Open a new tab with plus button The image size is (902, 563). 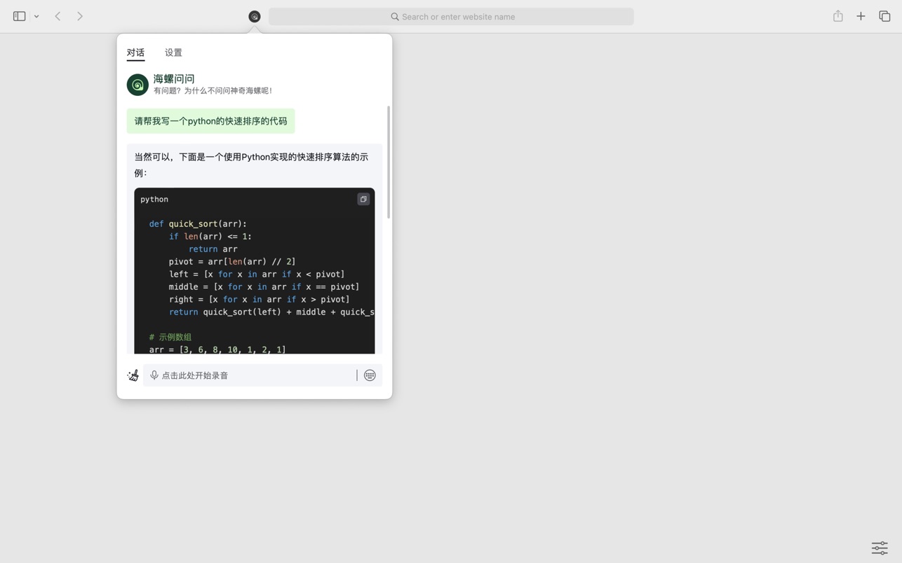coord(861,16)
